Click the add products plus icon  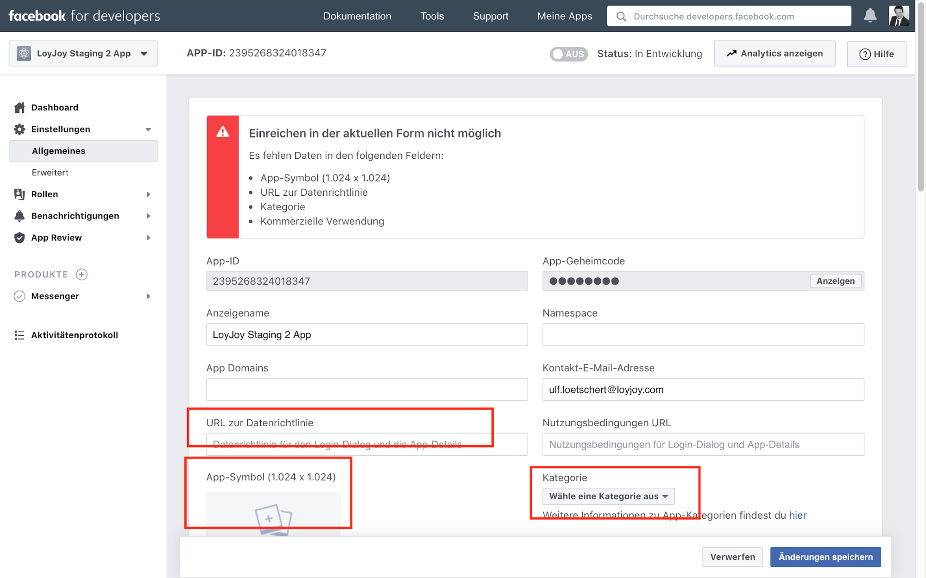coord(82,274)
